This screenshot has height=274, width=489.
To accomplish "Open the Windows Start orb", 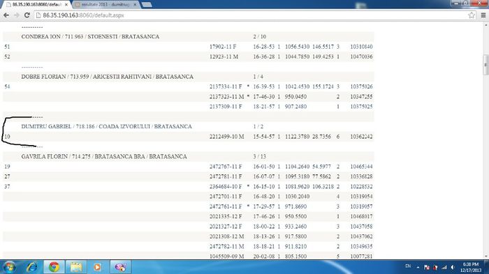I will (9, 267).
